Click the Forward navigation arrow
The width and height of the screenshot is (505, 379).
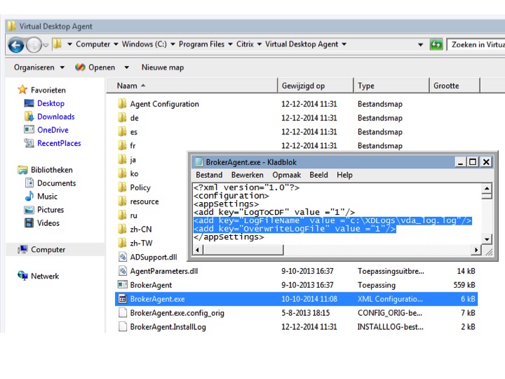[x=34, y=45]
